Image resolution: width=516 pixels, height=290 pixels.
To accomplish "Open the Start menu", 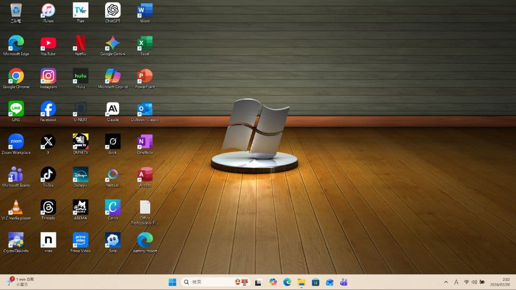I will tap(172, 281).
